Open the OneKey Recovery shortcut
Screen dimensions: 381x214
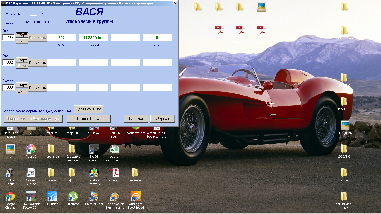94,173
